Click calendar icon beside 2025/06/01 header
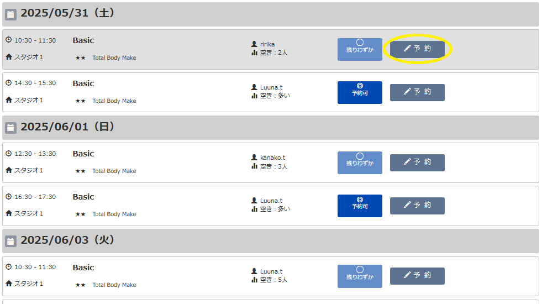The height and width of the screenshot is (304, 542). [x=10, y=128]
